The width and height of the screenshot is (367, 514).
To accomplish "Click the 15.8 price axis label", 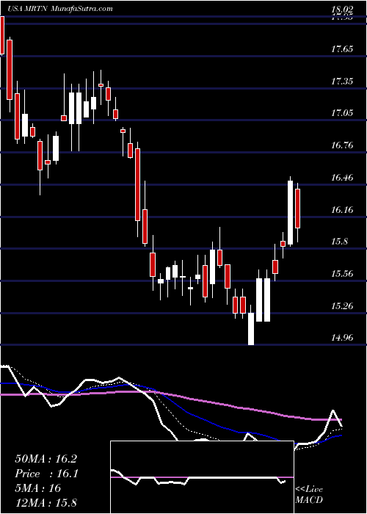I will click(x=339, y=242).
